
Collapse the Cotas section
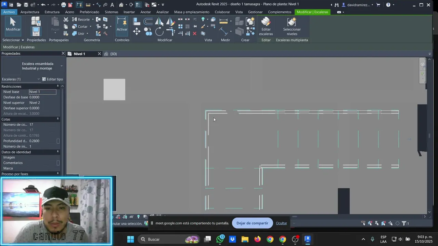coord(57,119)
